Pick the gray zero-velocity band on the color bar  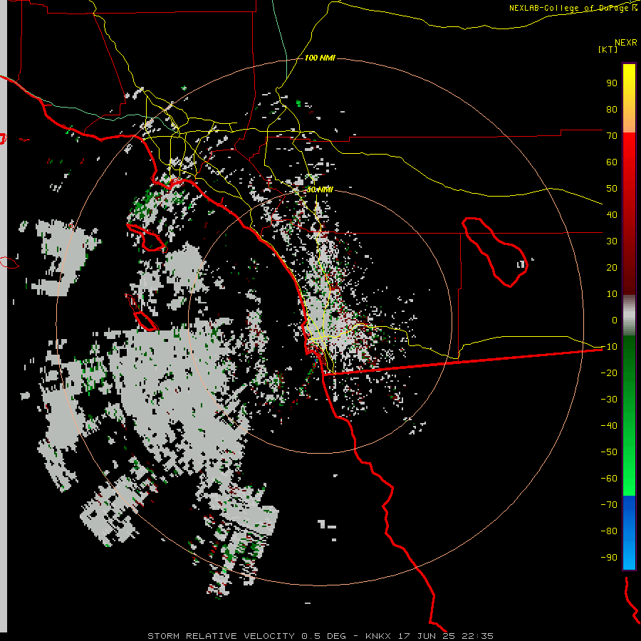[x=629, y=315]
